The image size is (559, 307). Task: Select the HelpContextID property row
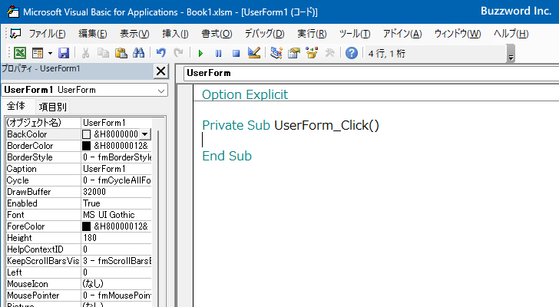point(79,249)
